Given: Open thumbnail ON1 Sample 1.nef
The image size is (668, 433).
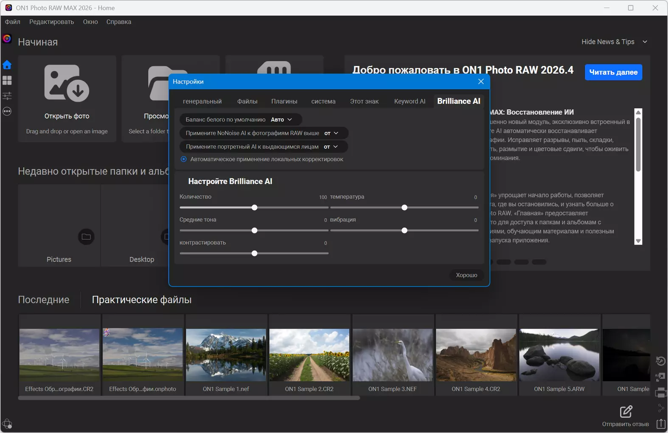Looking at the screenshot, I should [x=226, y=355].
